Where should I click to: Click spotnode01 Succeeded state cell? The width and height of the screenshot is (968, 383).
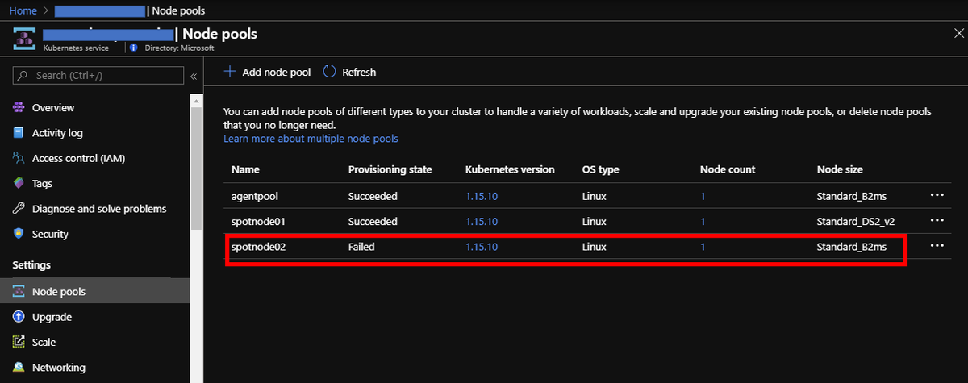click(x=373, y=221)
